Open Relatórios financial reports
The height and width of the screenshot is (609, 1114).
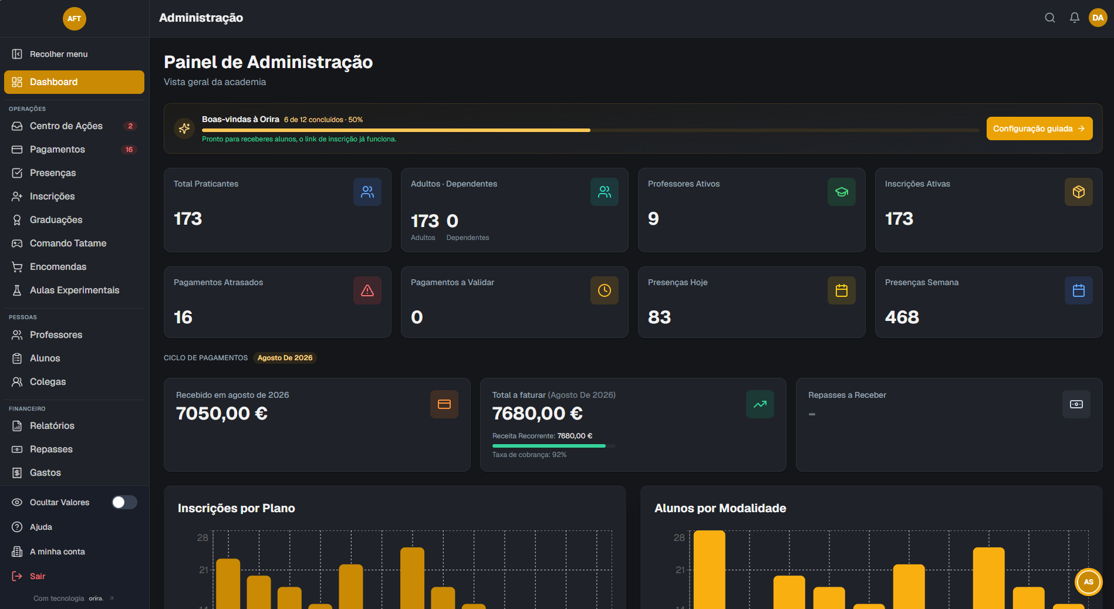coord(74,426)
